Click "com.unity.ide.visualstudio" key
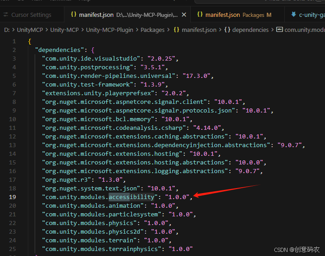Image resolution: width=325 pixels, height=256 pixels. coord(91,59)
